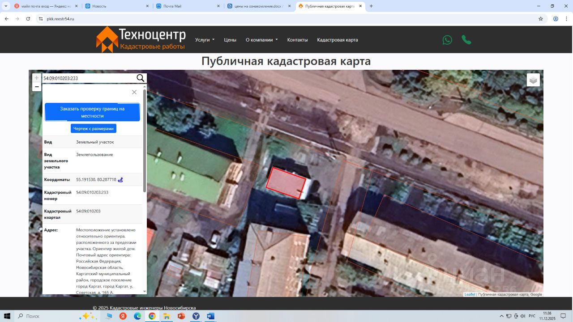Open the WhatsApp contact icon
This screenshot has width=573, height=322.
(447, 40)
